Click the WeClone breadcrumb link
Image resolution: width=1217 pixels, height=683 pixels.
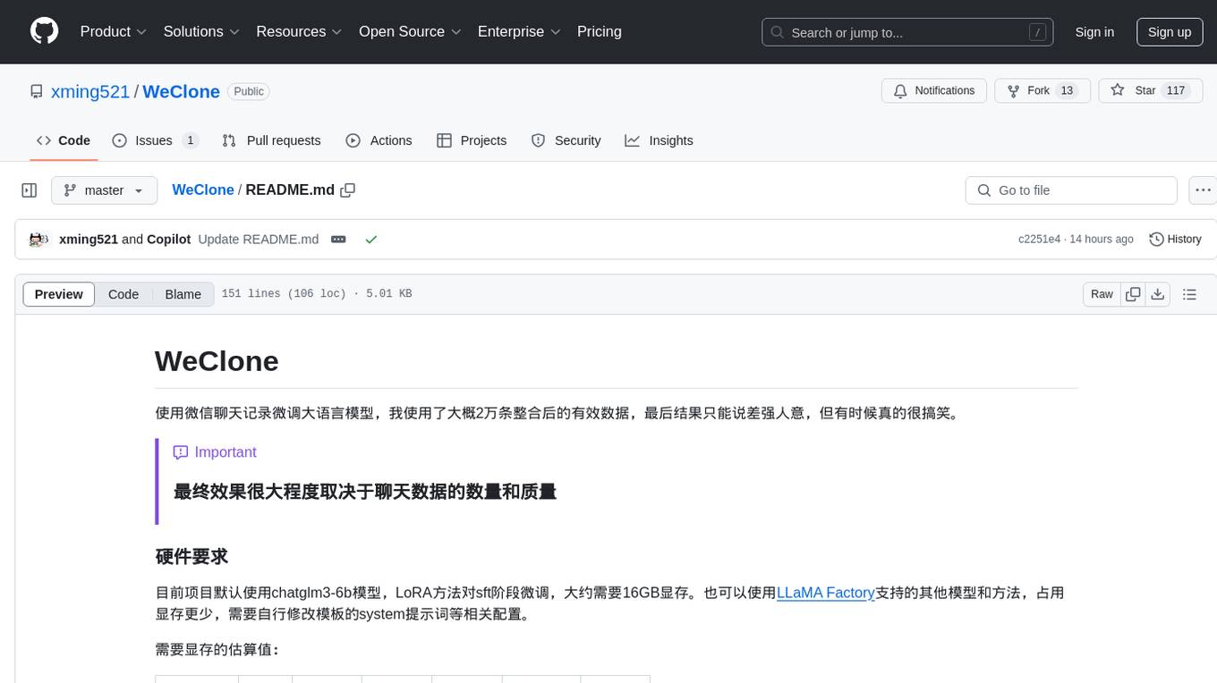pos(203,190)
